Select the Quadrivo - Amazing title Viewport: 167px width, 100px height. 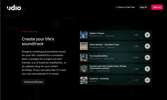pos(99,79)
